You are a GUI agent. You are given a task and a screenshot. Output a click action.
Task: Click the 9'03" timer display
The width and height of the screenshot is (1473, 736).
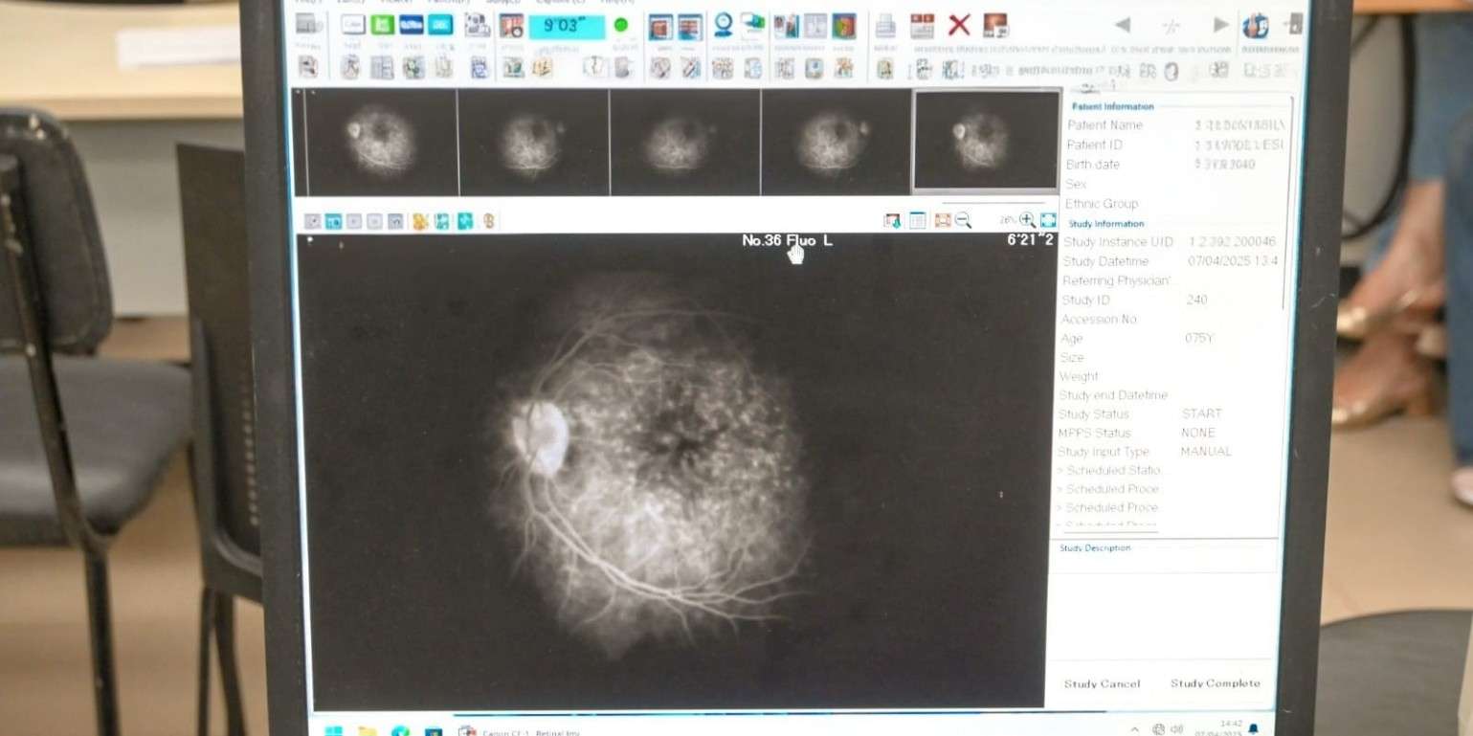(567, 27)
